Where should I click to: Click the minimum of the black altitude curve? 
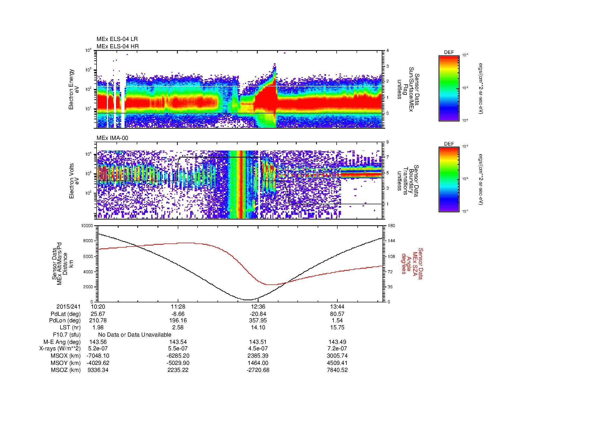pos(248,300)
